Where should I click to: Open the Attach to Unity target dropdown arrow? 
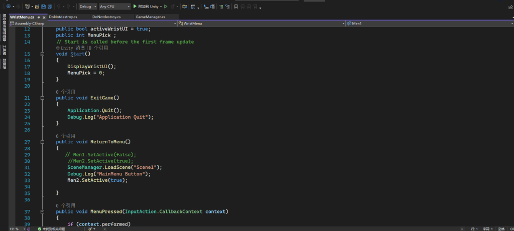161,7
